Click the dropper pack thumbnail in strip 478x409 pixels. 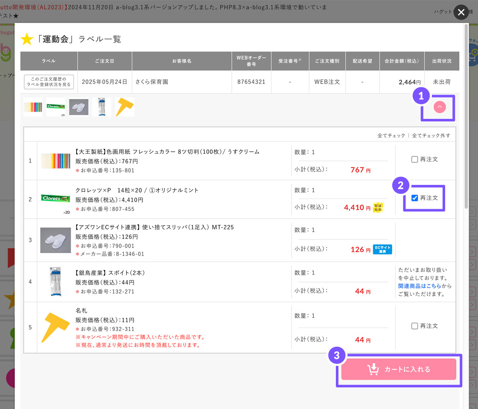(x=102, y=107)
